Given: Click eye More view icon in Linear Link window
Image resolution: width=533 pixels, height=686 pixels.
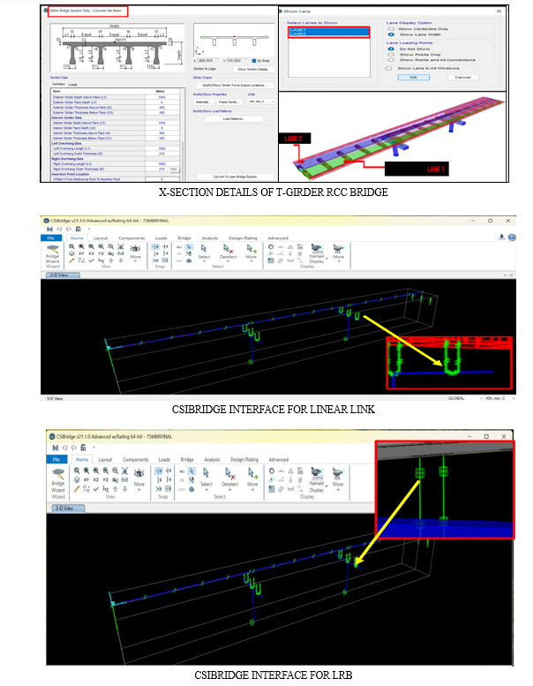Looking at the screenshot, I should coord(135,248).
